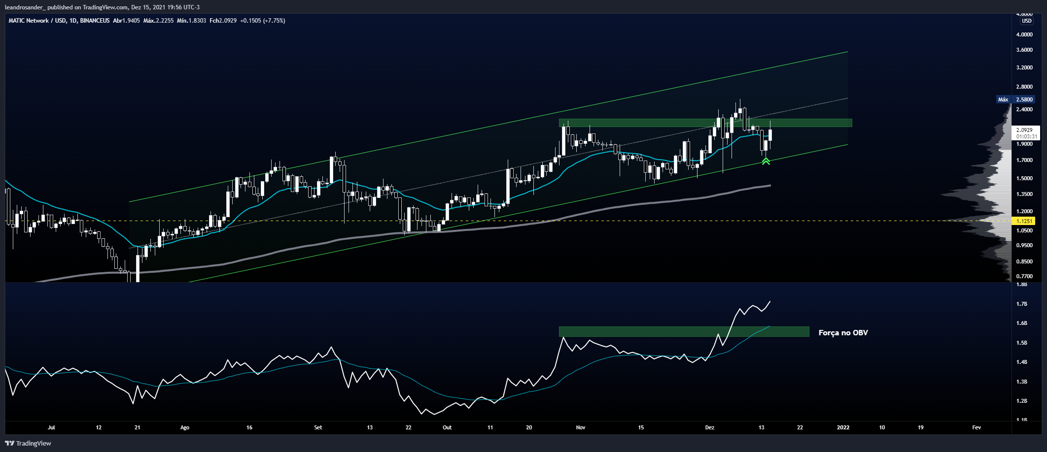This screenshot has width=1047, height=452.
Task: Click the Jul label on time axis
Action: (x=51, y=427)
